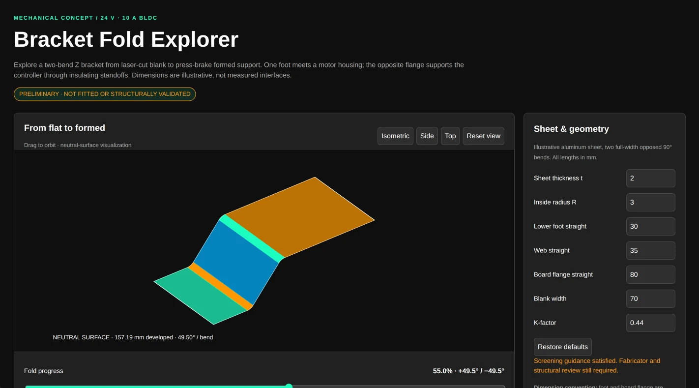Click the Inside radius R input

[651, 202]
